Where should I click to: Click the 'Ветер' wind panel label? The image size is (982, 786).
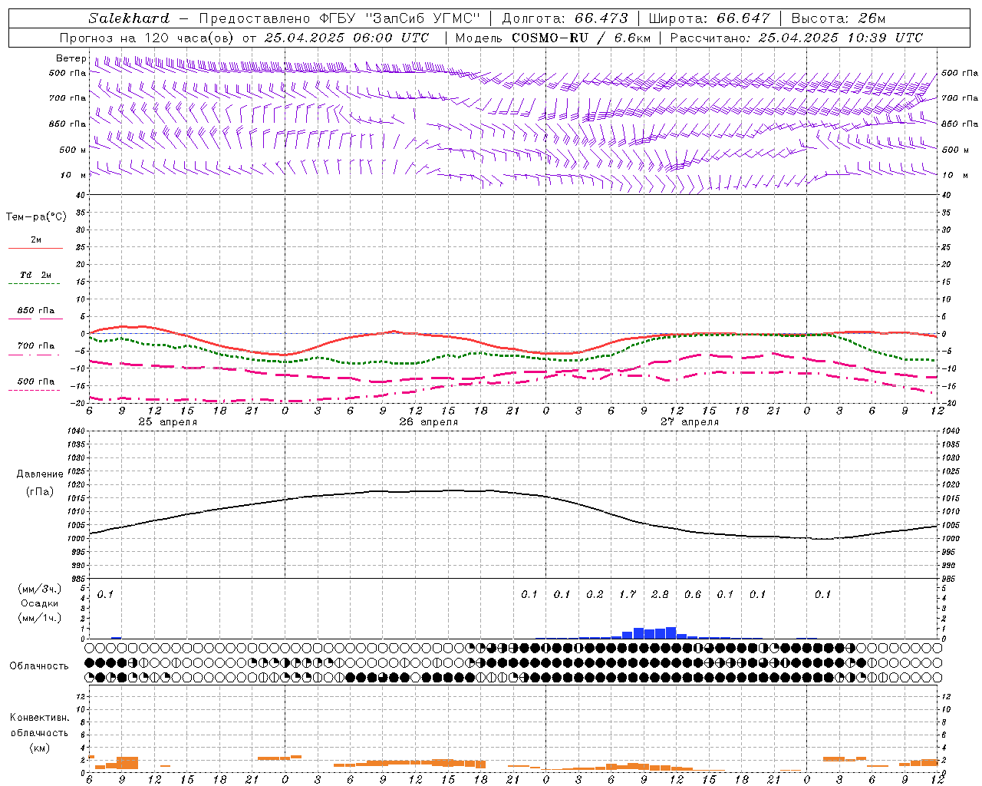pyautogui.click(x=71, y=58)
